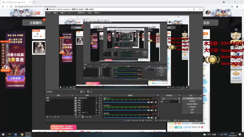The width and height of the screenshot is (244, 137).
Task: Undock the 来源 panel via its header float icon
Action: [x=101, y=95]
